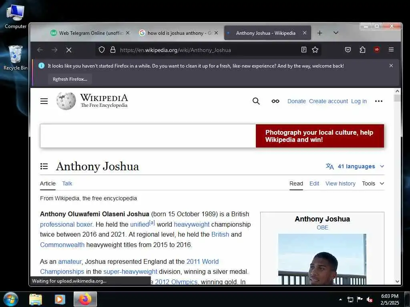Open the media player taskbar icon
Screen dimensions: 410x307
60,299
